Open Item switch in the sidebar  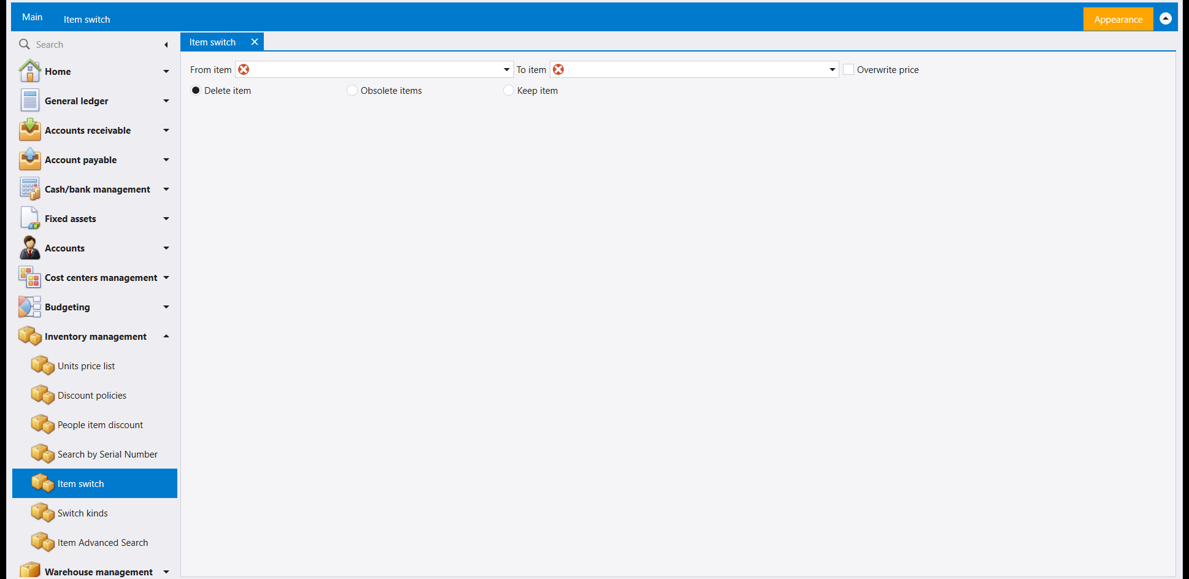point(94,483)
